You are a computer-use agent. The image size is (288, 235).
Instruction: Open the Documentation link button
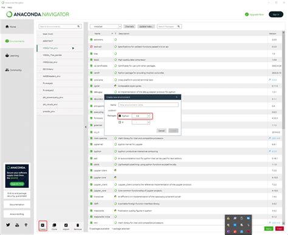pos(17,205)
